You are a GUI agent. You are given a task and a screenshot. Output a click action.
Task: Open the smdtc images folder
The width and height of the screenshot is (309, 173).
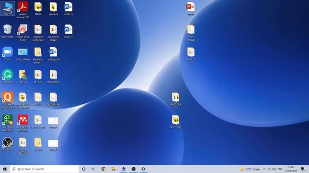pyautogui.click(x=191, y=33)
